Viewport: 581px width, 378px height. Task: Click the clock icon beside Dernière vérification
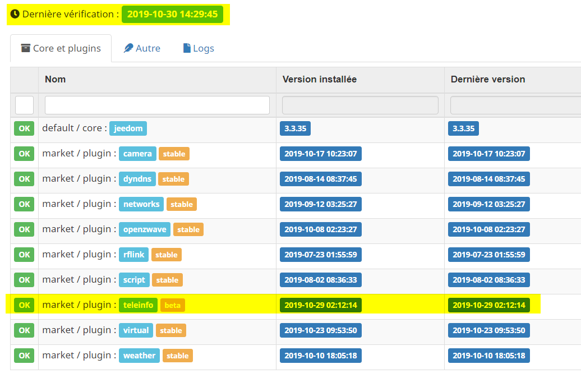[15, 14]
